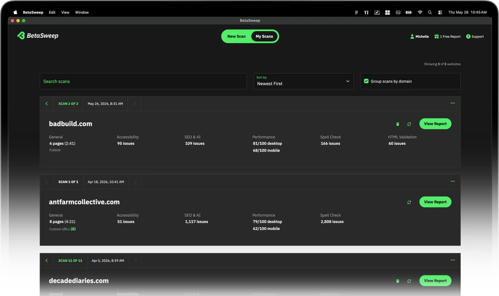Open the Support help link
This screenshot has width=499, height=296.
475,37
